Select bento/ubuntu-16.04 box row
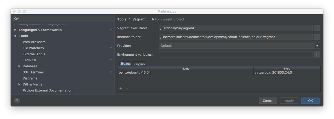 point(219,72)
